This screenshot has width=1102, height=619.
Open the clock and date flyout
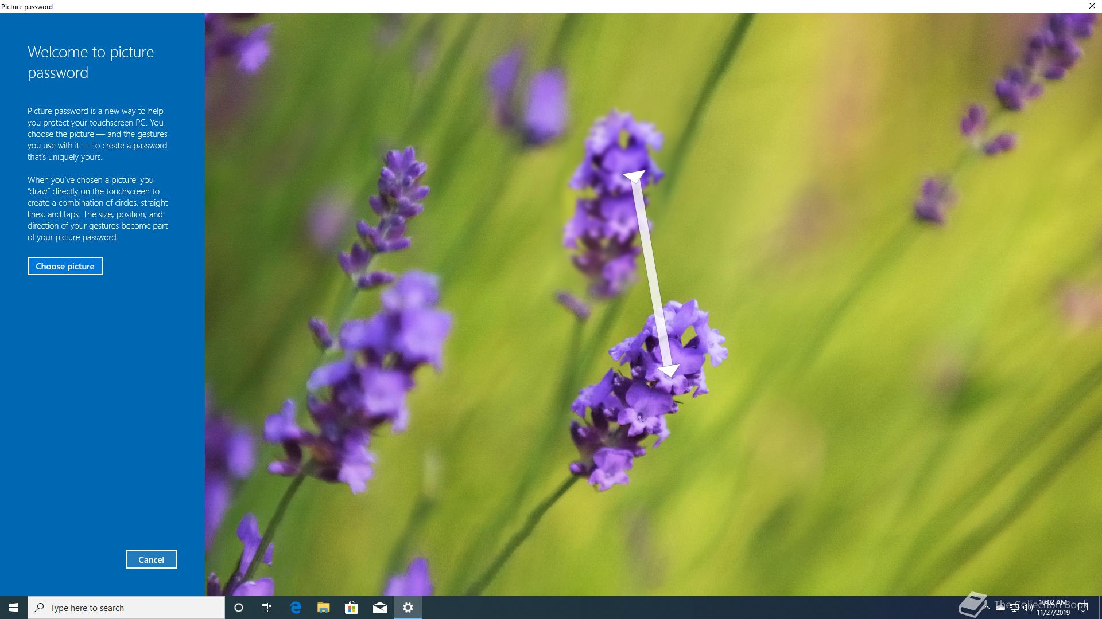point(1053,608)
